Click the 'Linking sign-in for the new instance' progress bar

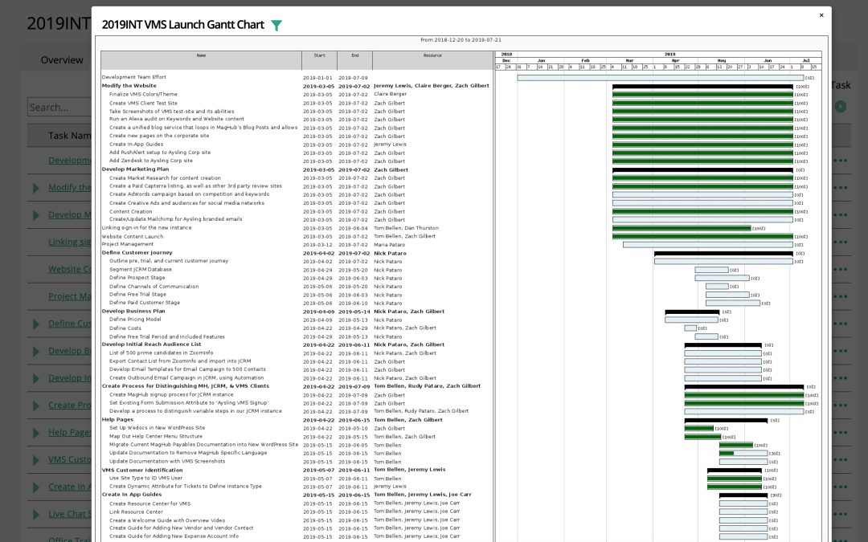coord(682,228)
